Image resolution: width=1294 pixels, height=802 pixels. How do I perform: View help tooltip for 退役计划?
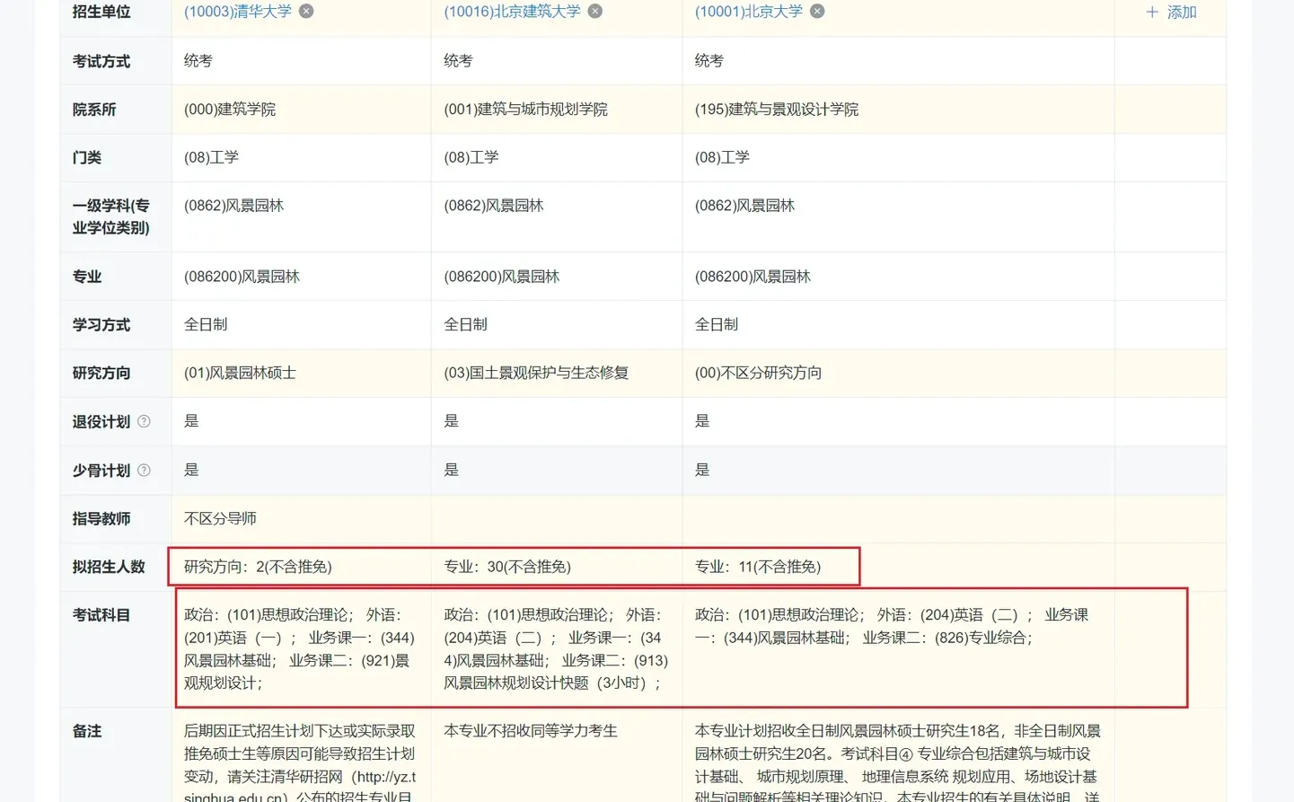click(145, 421)
